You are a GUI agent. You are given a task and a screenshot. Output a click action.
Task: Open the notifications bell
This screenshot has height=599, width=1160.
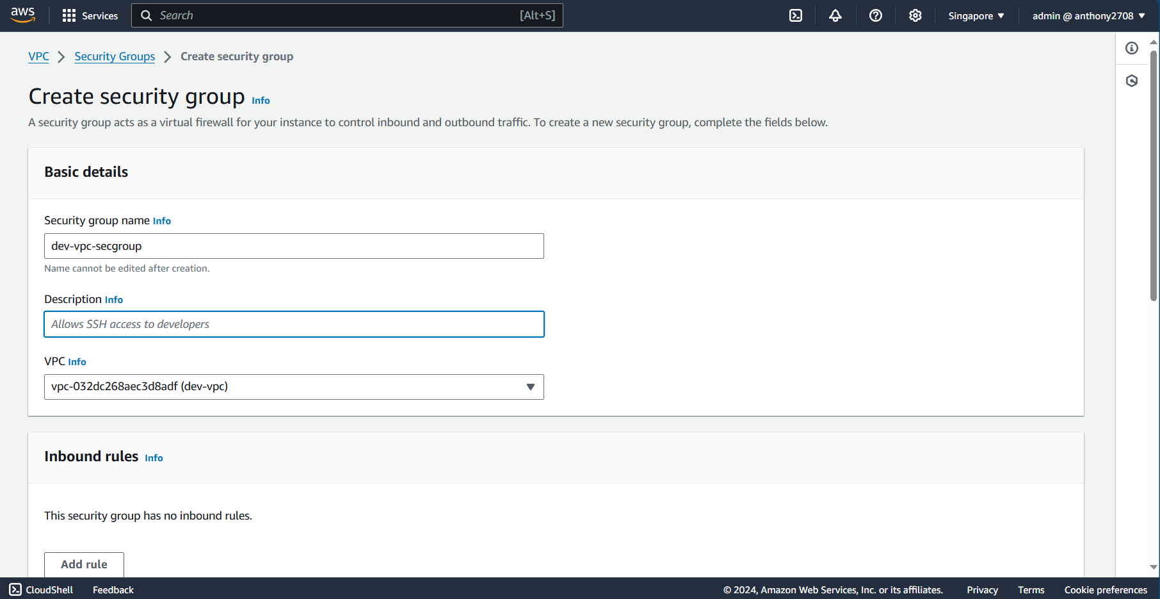tap(835, 16)
